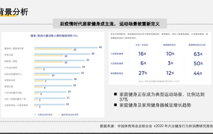The image size is (213, 134).
Task: Click the 数据来源 footer citation text
Action: tap(157, 126)
